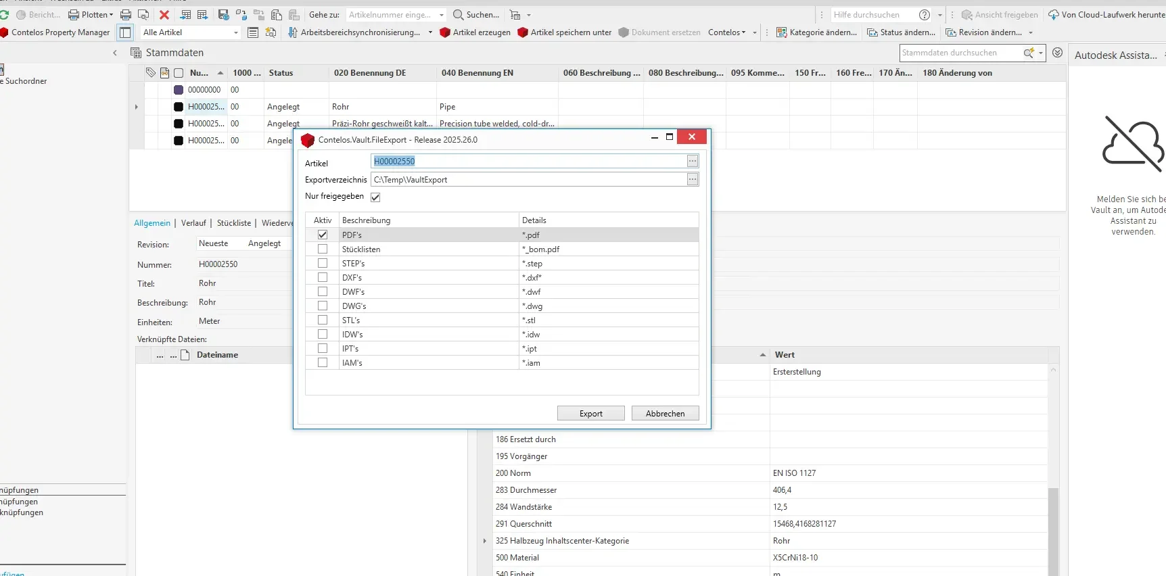Click the Export button

tap(590, 413)
